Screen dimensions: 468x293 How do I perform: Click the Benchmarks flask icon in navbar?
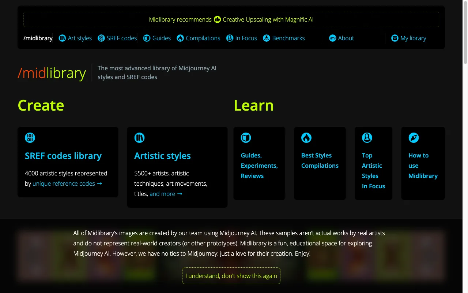tap(267, 38)
